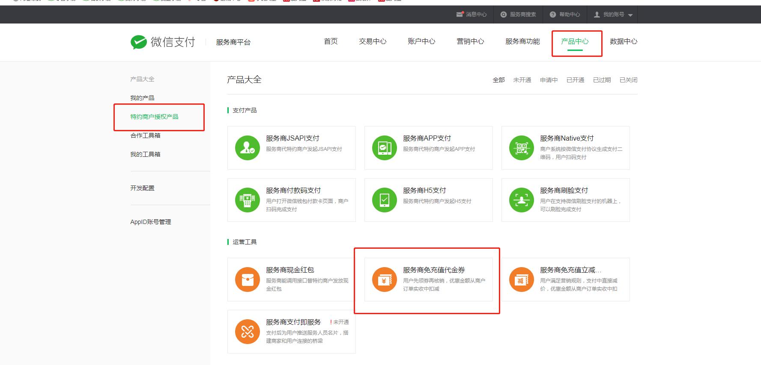Expand the 我的账号 dropdown arrow
The height and width of the screenshot is (365, 761).
click(630, 15)
